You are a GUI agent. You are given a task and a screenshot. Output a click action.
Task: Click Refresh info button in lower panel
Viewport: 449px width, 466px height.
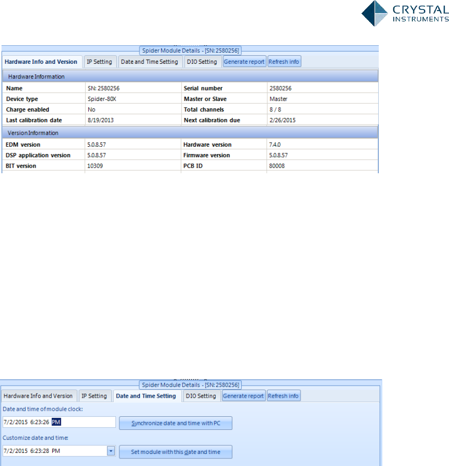click(283, 396)
